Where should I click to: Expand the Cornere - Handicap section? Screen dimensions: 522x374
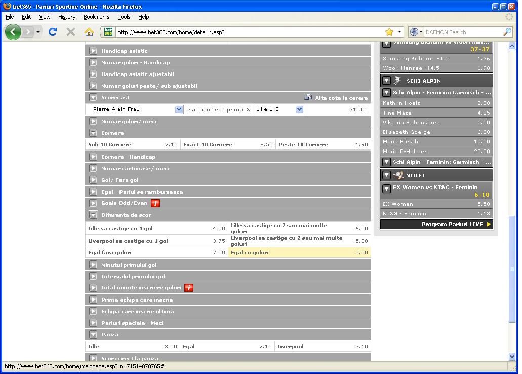[x=93, y=157]
